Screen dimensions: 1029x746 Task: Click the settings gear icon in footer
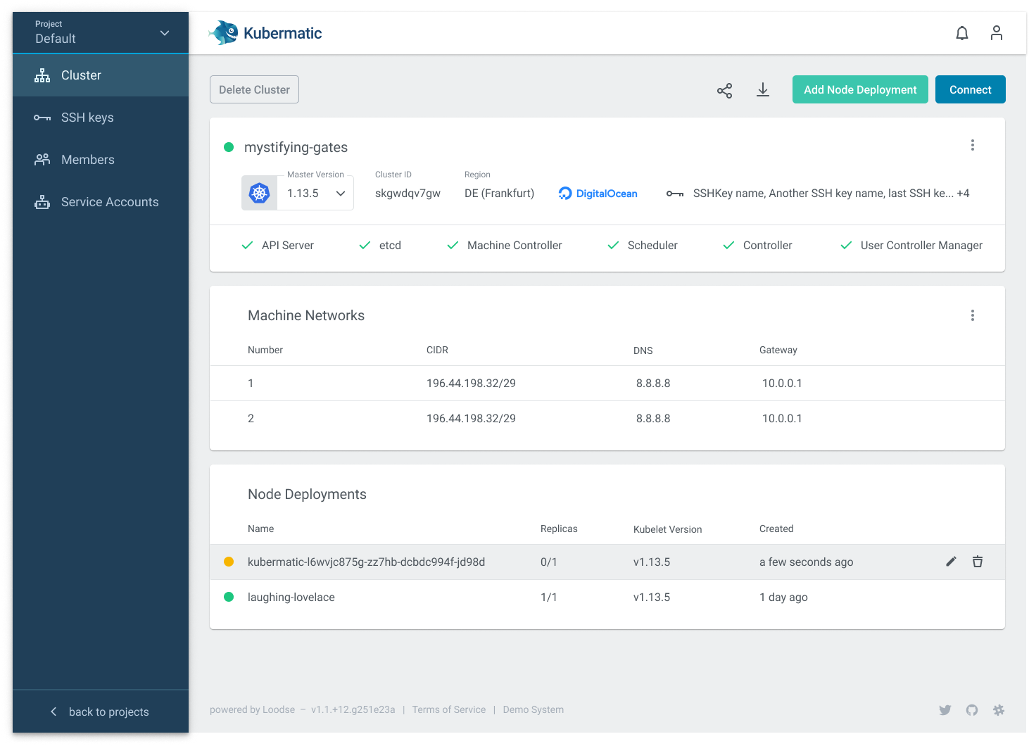coord(999,710)
